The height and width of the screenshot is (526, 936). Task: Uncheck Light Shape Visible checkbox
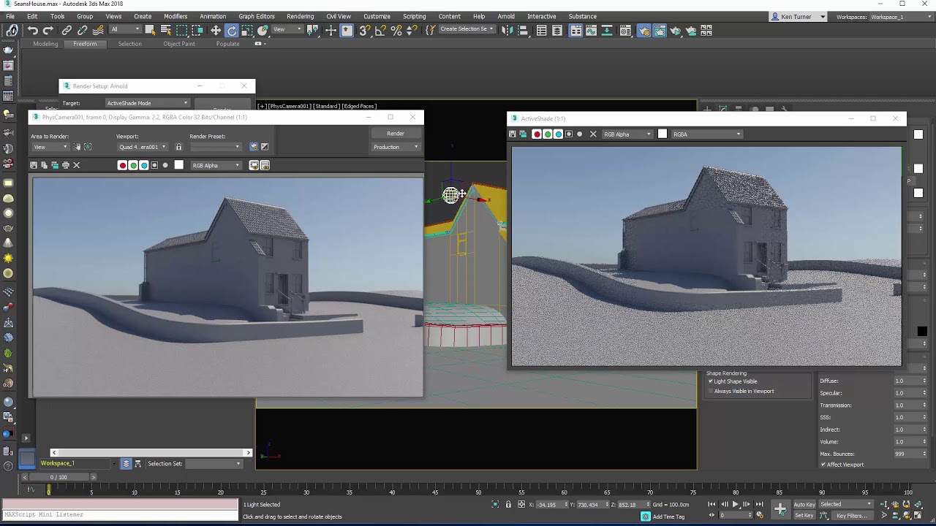(710, 381)
